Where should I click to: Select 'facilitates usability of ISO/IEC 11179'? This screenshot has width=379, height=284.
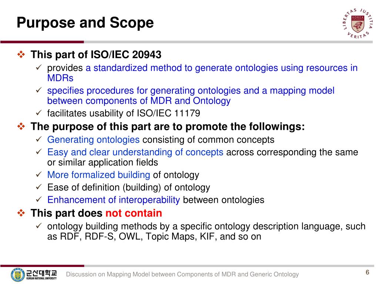(x=124, y=113)
